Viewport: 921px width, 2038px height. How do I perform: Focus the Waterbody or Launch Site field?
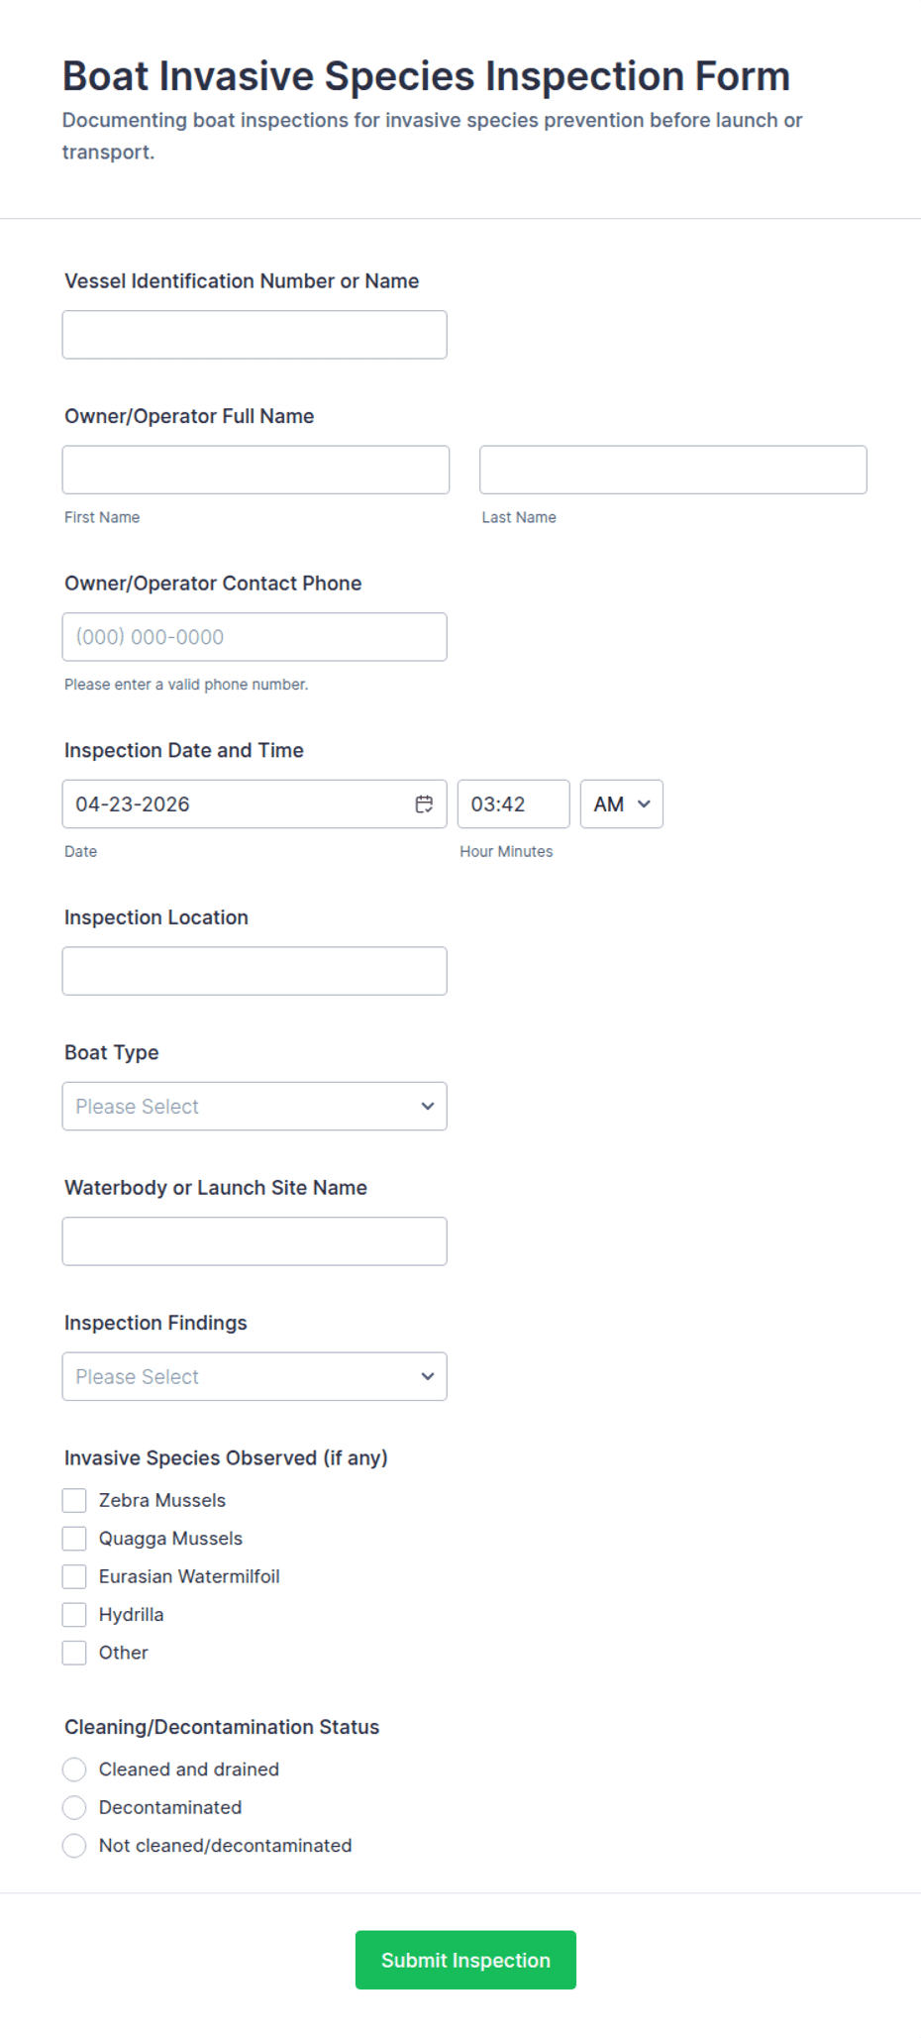coord(255,1241)
